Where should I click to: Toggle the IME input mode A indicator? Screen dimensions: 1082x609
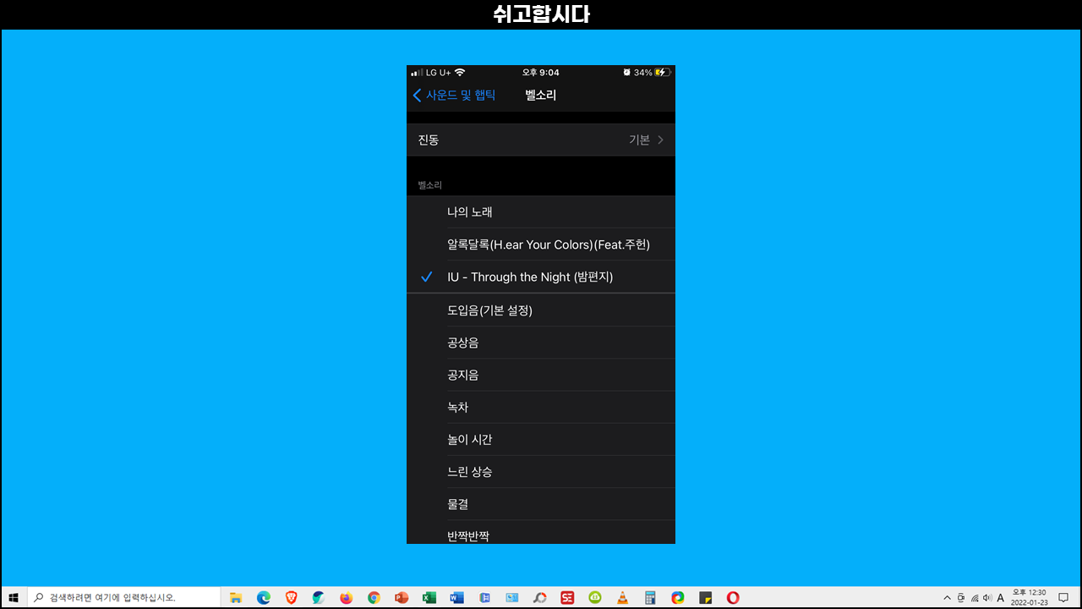click(x=1001, y=598)
